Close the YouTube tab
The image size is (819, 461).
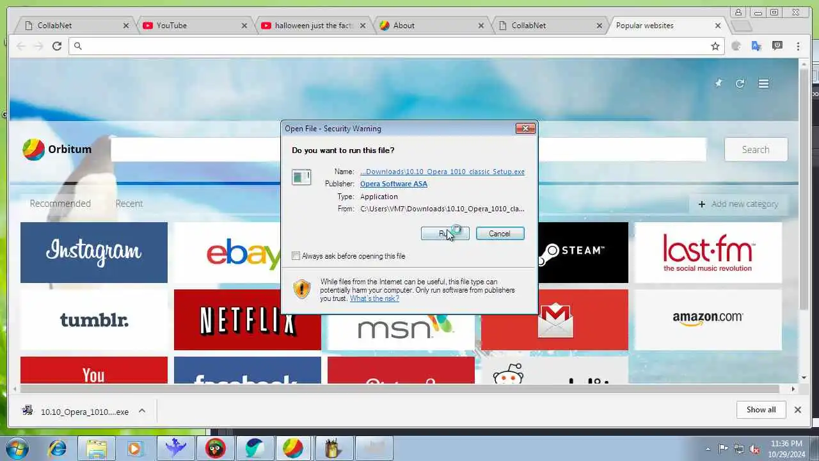[x=244, y=26]
